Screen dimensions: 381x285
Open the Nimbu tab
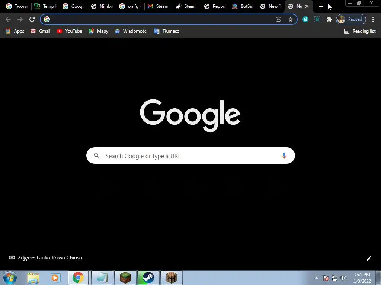tap(102, 6)
